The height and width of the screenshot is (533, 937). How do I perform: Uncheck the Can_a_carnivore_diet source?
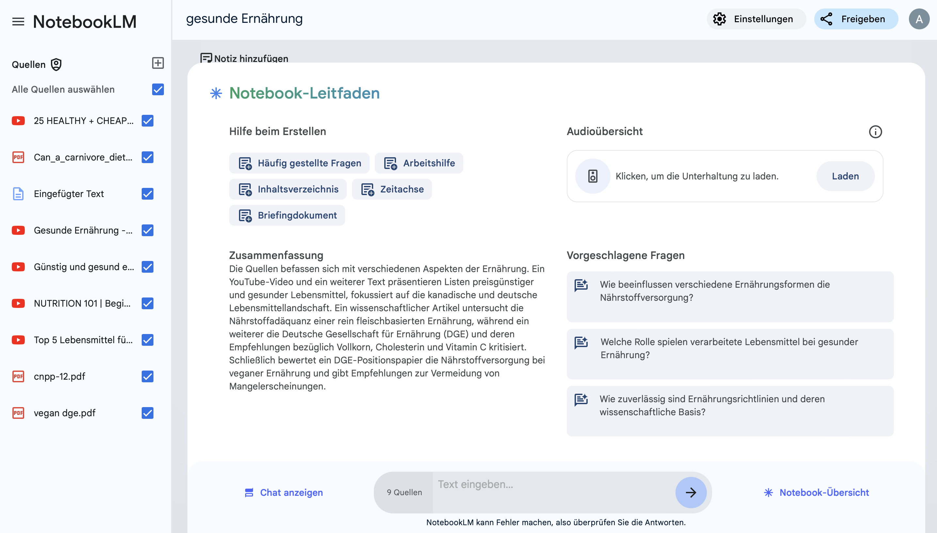coord(148,158)
